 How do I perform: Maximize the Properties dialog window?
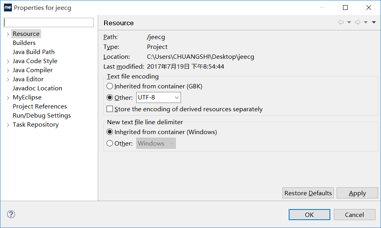tap(345, 7)
